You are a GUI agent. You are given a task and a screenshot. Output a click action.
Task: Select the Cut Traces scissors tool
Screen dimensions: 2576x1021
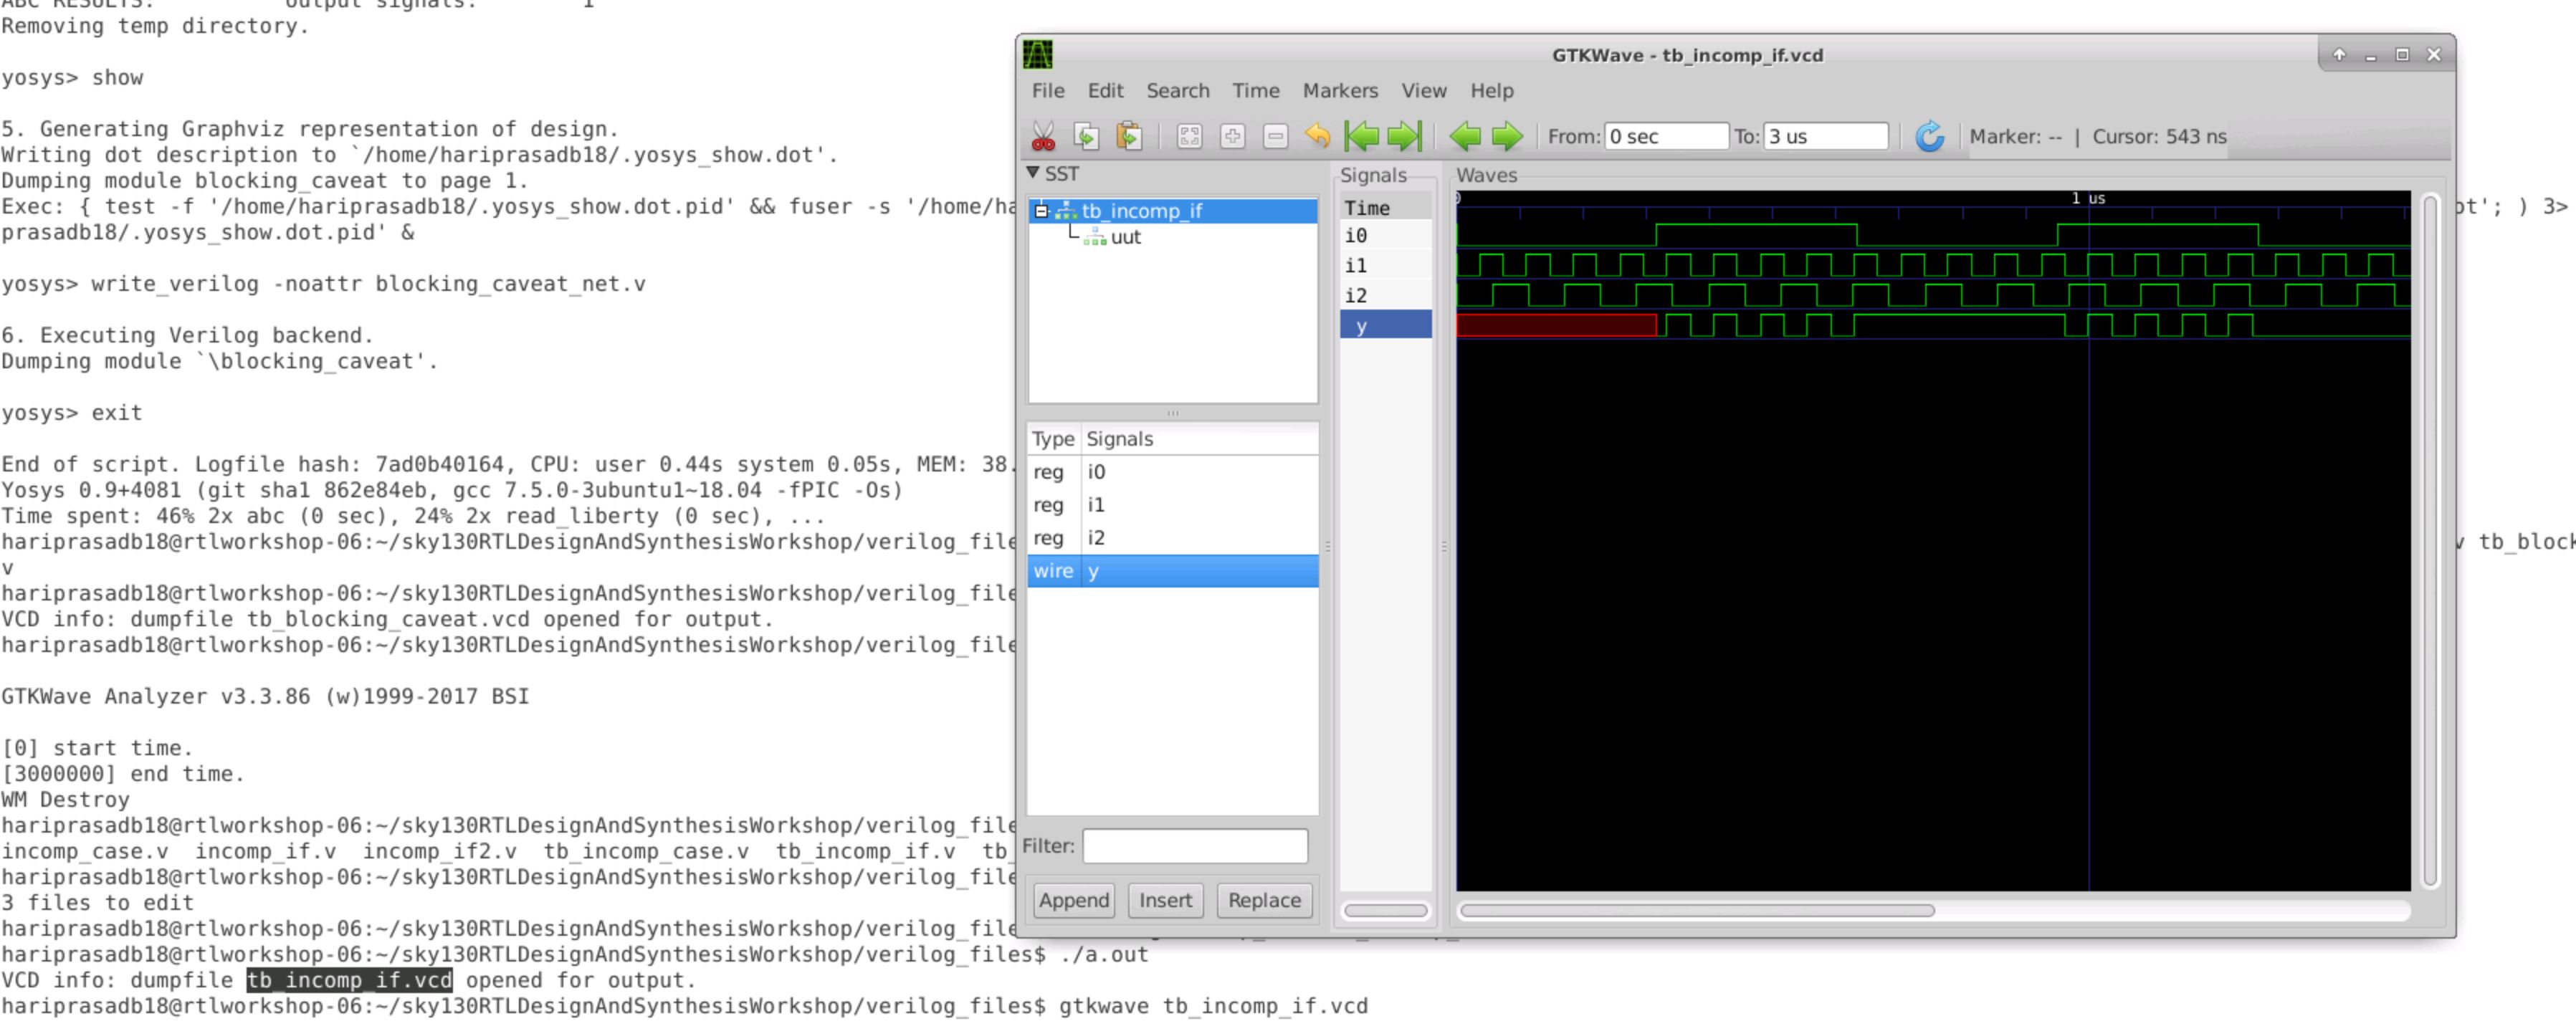(1043, 136)
